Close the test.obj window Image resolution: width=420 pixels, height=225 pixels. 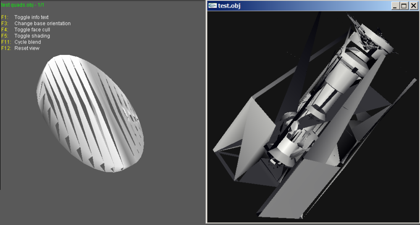click(x=413, y=6)
